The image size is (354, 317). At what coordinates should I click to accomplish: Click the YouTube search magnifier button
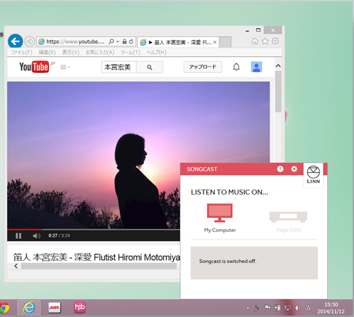(149, 67)
